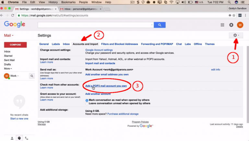The height and width of the screenshot is (141, 249).
Task: Open Program Policies link
Action: point(140,122)
